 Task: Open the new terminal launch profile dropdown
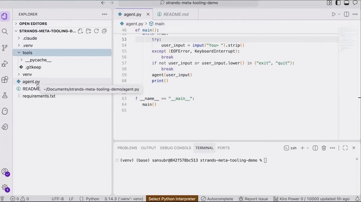pyautogui.click(x=308, y=148)
